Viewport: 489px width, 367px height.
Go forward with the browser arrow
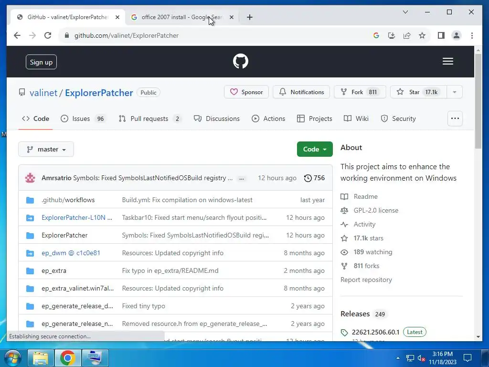pyautogui.click(x=32, y=35)
